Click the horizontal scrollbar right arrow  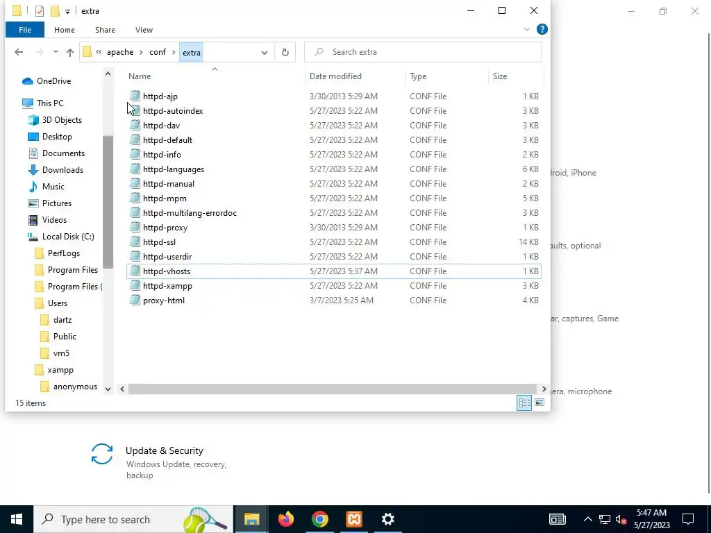coord(544,389)
